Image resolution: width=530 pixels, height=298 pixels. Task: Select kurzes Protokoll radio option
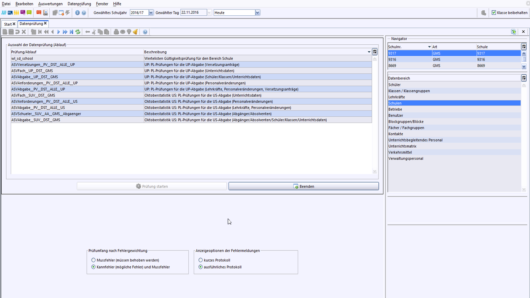click(201, 260)
